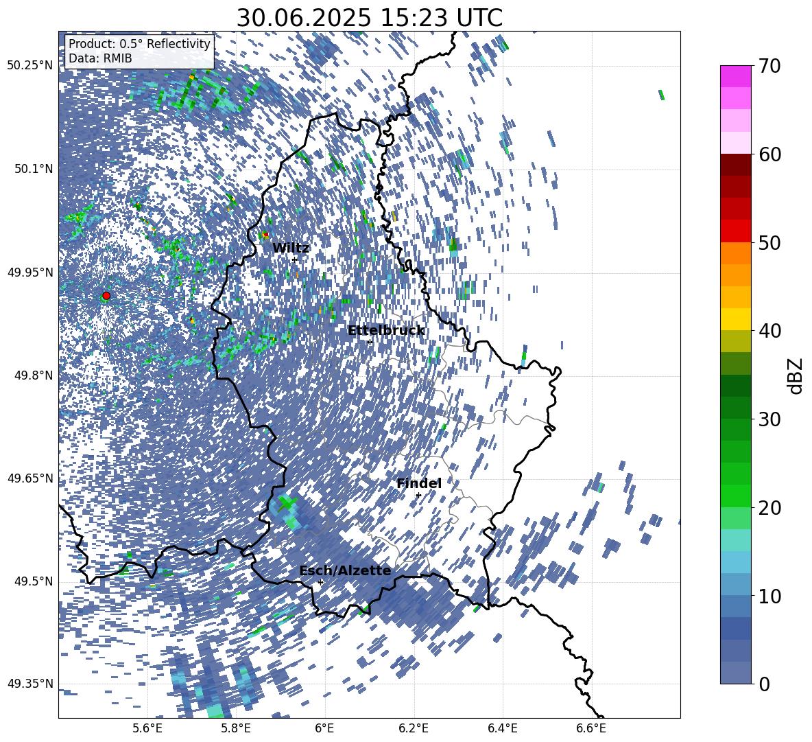
Task: Click the 6°E longitude label
Action: (324, 728)
